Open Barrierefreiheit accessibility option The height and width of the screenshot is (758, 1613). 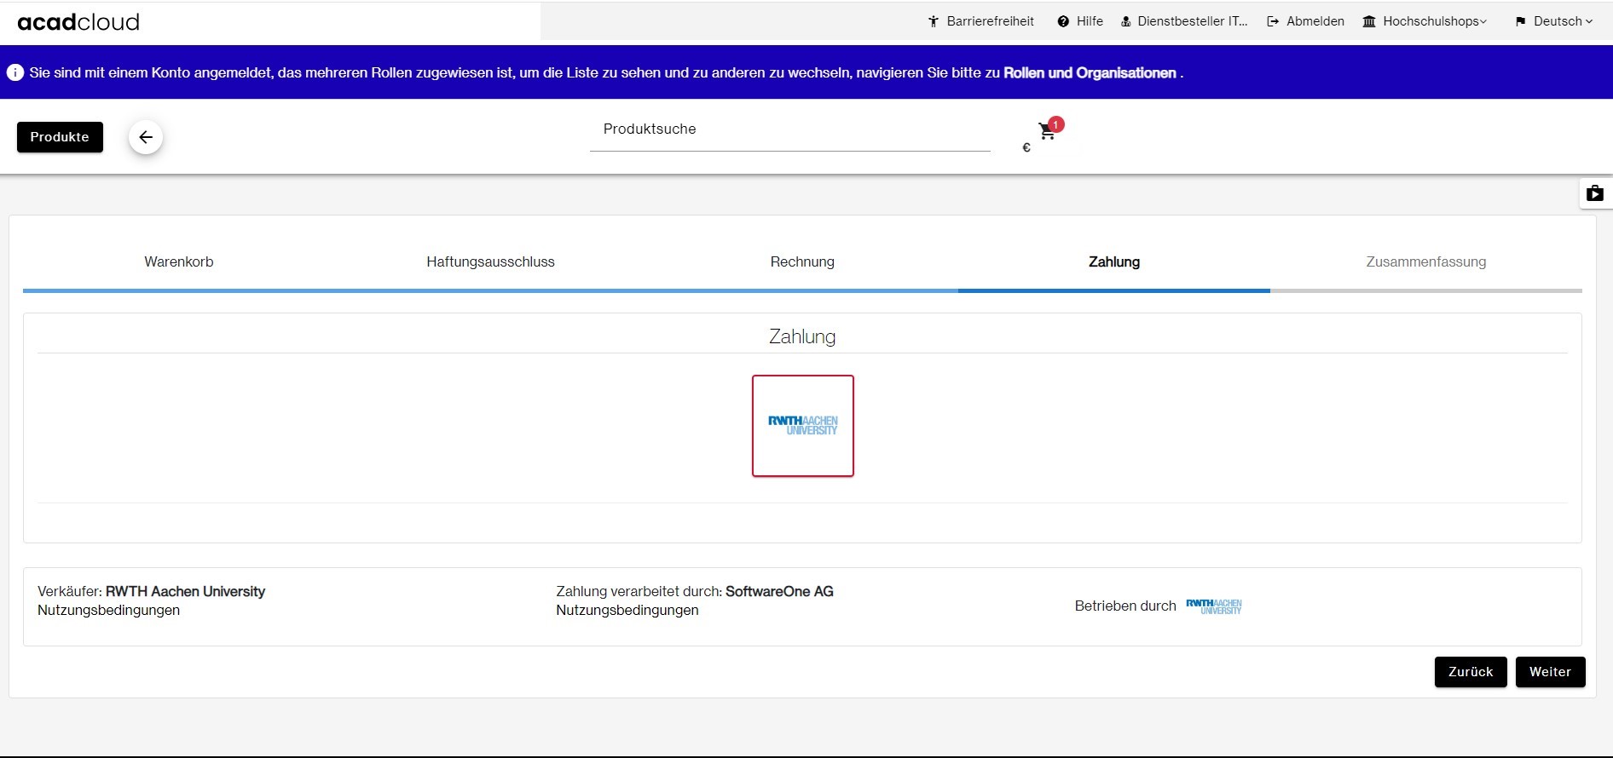pos(980,21)
